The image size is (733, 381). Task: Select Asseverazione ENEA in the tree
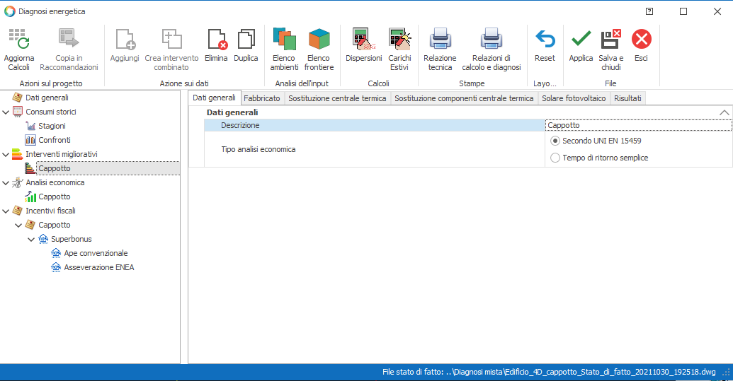[x=98, y=267]
